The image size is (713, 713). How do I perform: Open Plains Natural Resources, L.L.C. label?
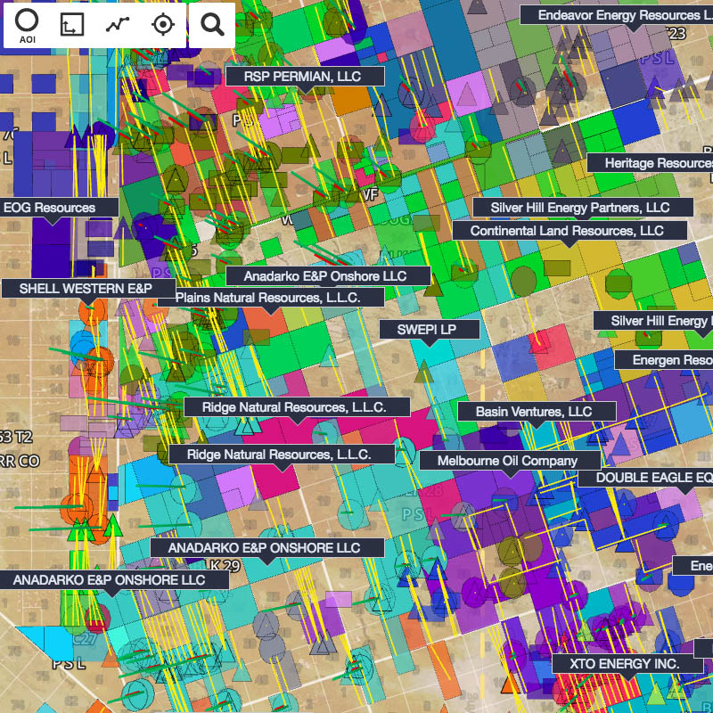coord(266,298)
